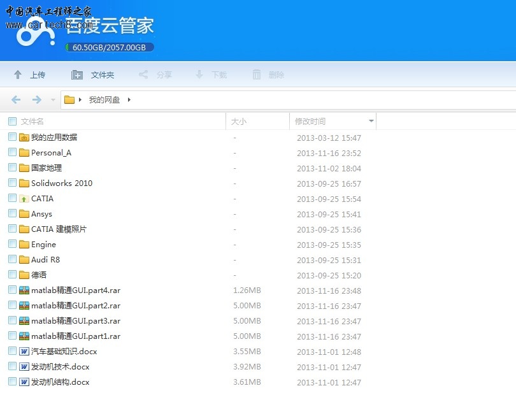The height and width of the screenshot is (416, 516).
Task: Sort by the 文件名 column header
Action: [32, 122]
